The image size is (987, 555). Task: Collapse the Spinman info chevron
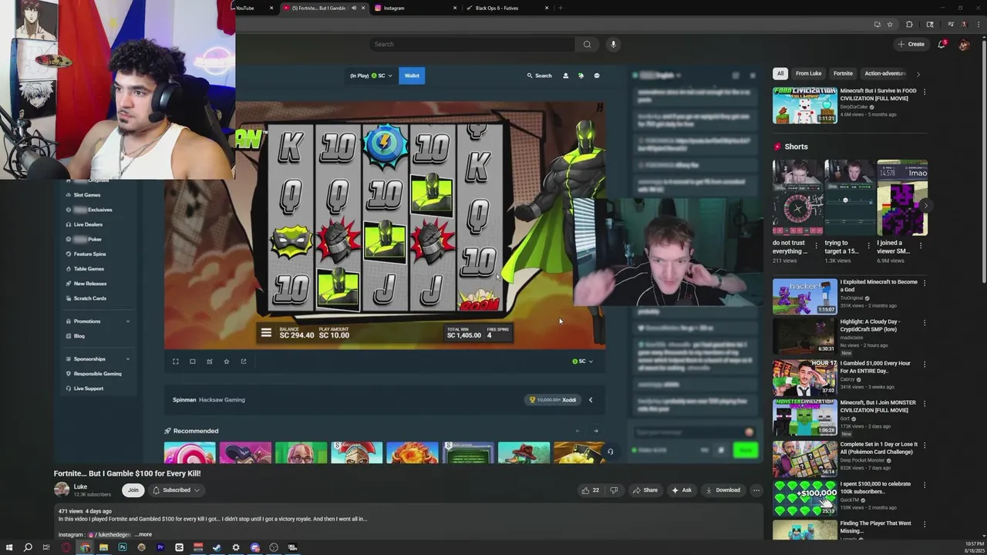(591, 400)
